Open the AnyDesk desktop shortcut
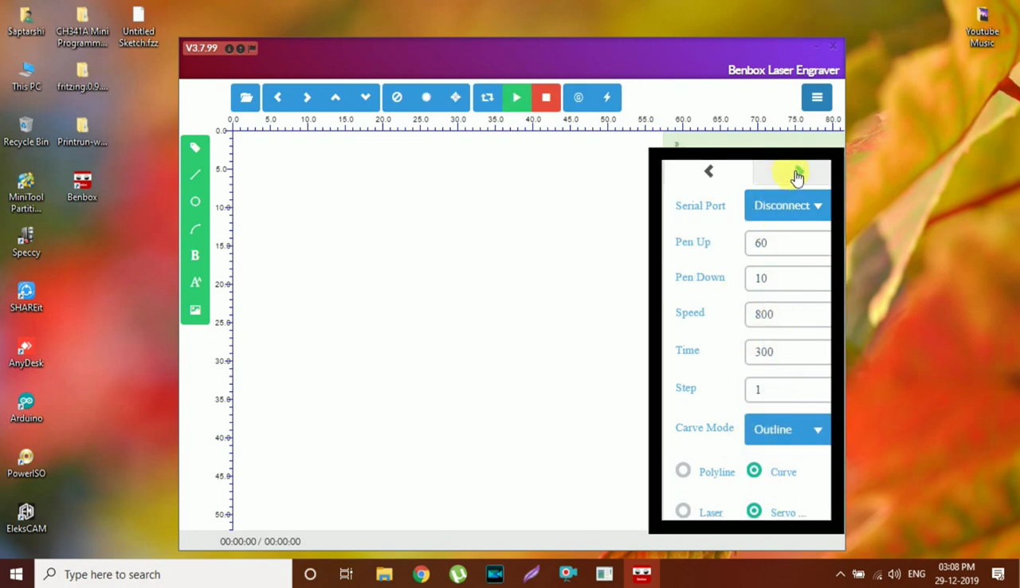The width and height of the screenshot is (1020, 588). 26,352
